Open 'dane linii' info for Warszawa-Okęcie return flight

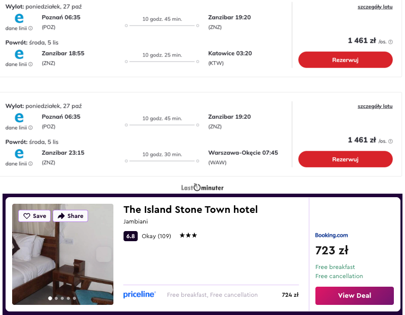click(30, 164)
